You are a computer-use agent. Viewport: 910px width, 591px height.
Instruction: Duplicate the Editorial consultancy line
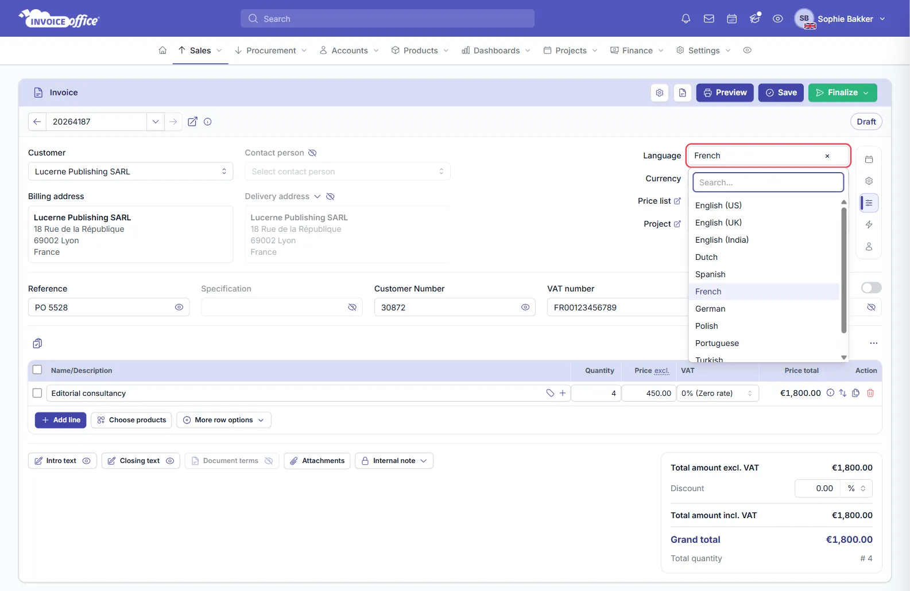(856, 393)
